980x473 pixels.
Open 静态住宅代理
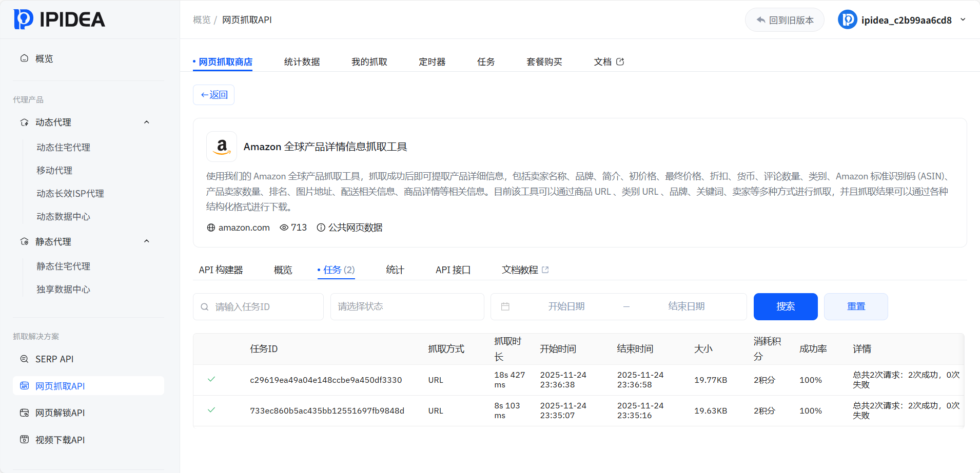pyautogui.click(x=63, y=266)
